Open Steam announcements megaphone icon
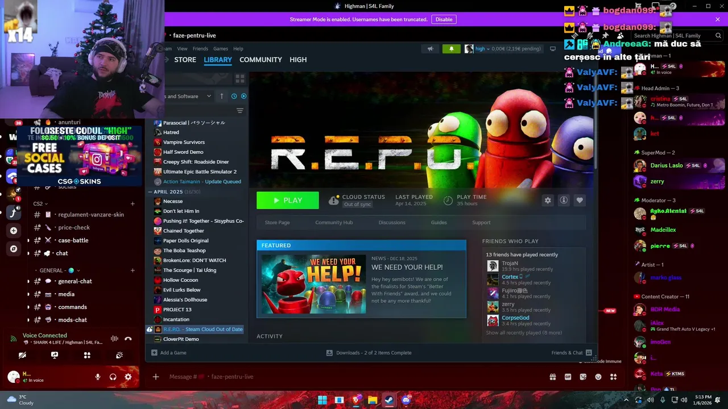Viewport: 728px width, 409px height. [431, 49]
